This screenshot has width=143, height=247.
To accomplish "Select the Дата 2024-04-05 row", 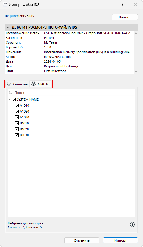I will point(69,61).
